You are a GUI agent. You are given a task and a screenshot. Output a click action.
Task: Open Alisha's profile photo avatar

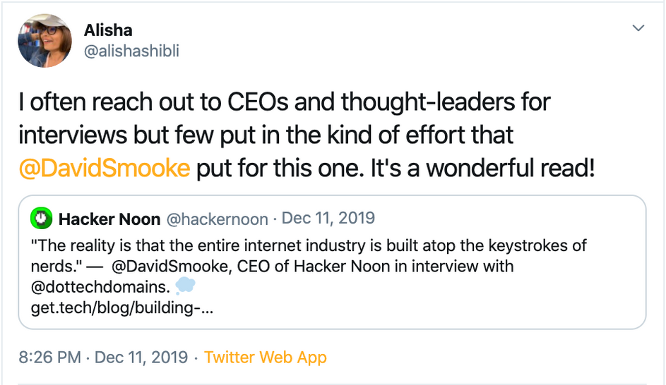(x=46, y=41)
